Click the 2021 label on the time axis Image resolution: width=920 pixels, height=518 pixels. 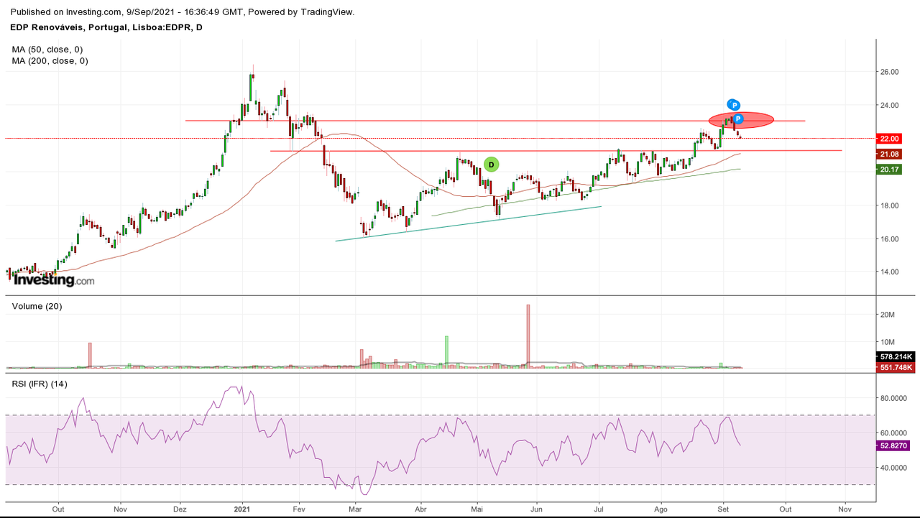point(242,509)
